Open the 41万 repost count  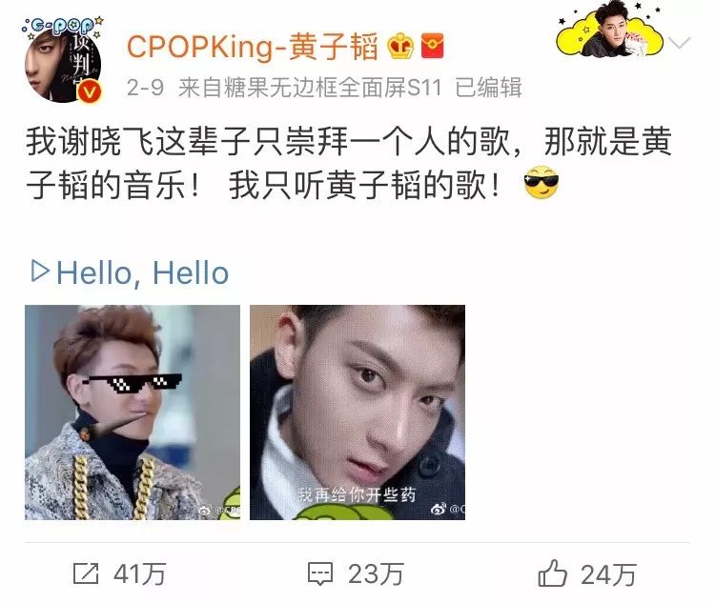(x=139, y=573)
